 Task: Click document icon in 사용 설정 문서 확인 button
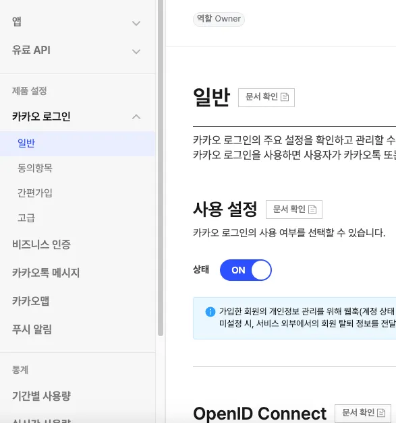pos(312,209)
